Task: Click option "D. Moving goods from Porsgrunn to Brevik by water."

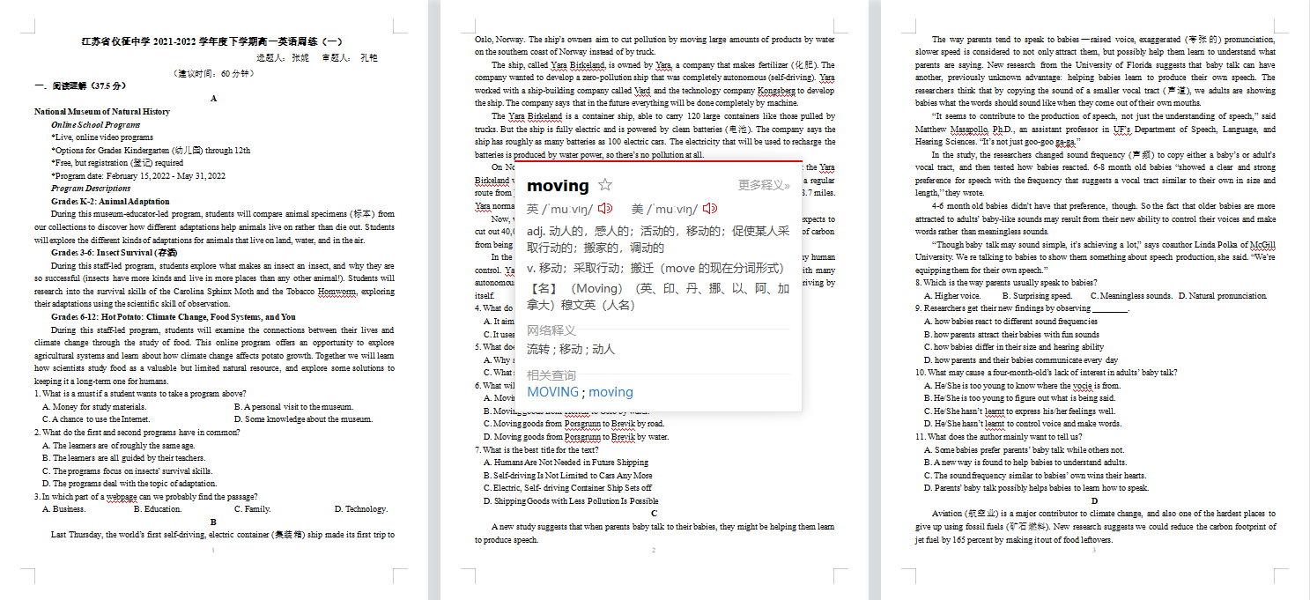Action: (576, 436)
